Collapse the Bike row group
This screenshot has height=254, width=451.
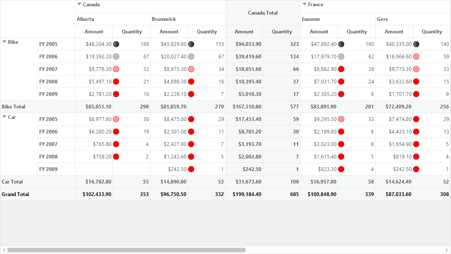[x=4, y=42]
